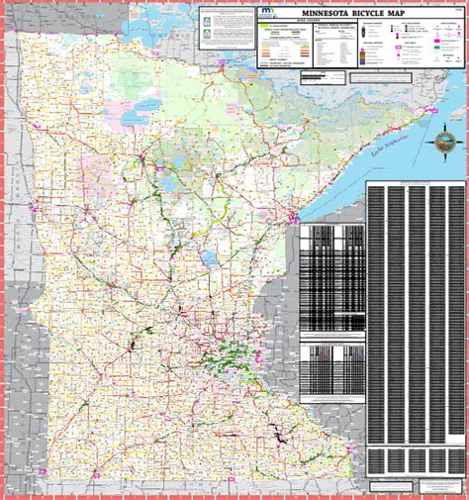469x500 pixels.
Task: Click the magenta swatch in the right legend
Action: 437,41
